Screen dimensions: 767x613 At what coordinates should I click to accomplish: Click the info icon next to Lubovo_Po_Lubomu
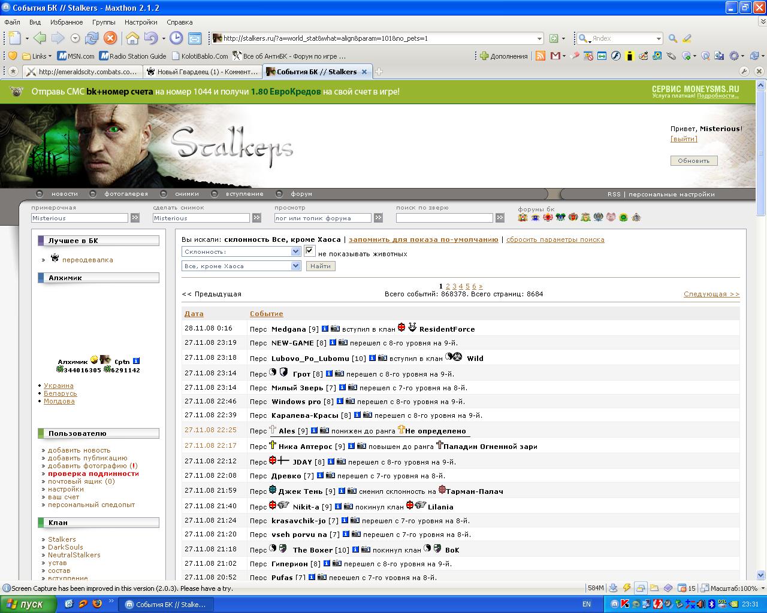coord(372,358)
